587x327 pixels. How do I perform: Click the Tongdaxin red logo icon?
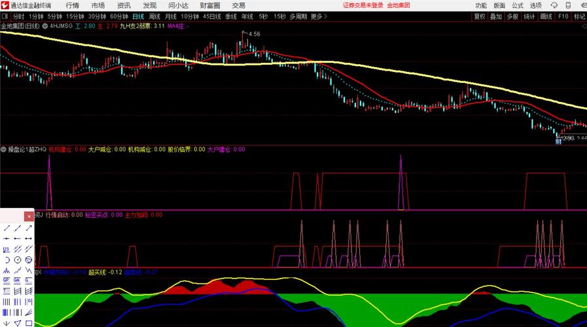tap(5, 5)
